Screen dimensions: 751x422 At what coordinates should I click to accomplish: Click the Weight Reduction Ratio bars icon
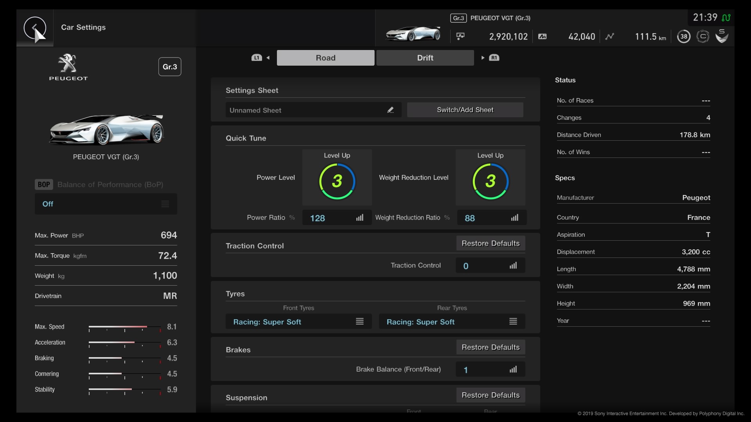click(x=515, y=218)
